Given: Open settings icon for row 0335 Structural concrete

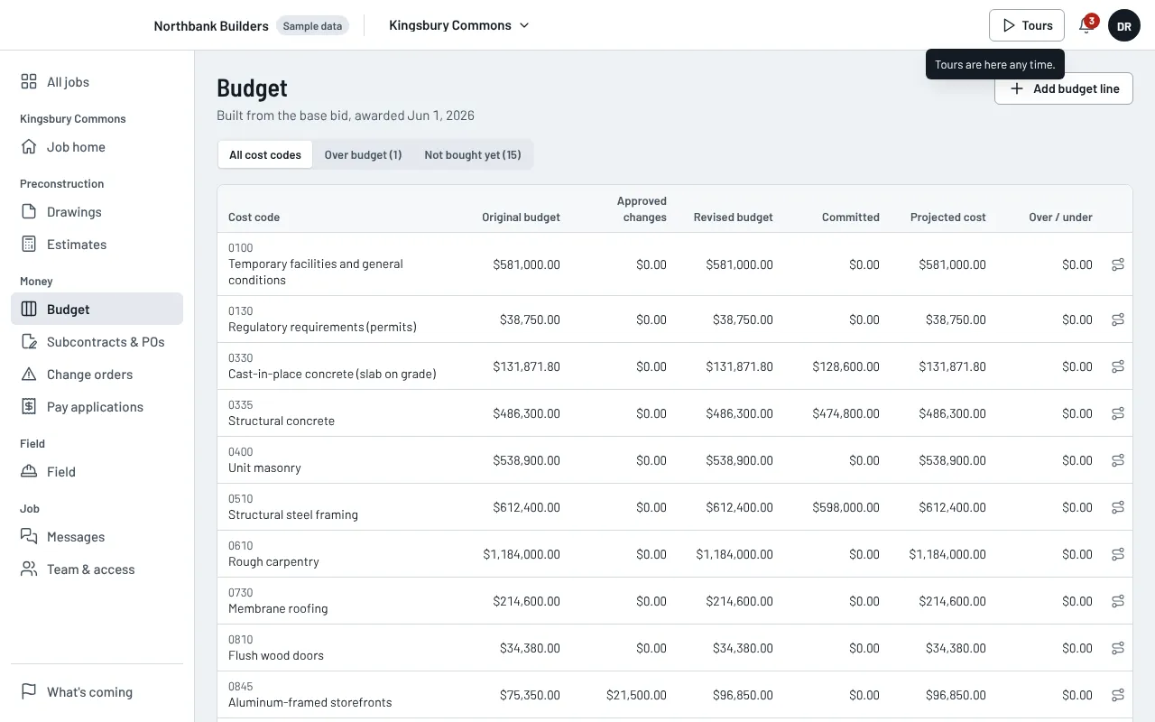Looking at the screenshot, I should pyautogui.click(x=1118, y=413).
